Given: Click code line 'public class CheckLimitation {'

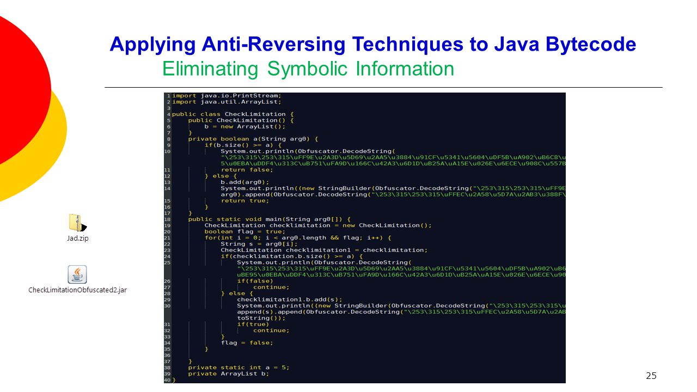Looking at the screenshot, I should tap(233, 114).
